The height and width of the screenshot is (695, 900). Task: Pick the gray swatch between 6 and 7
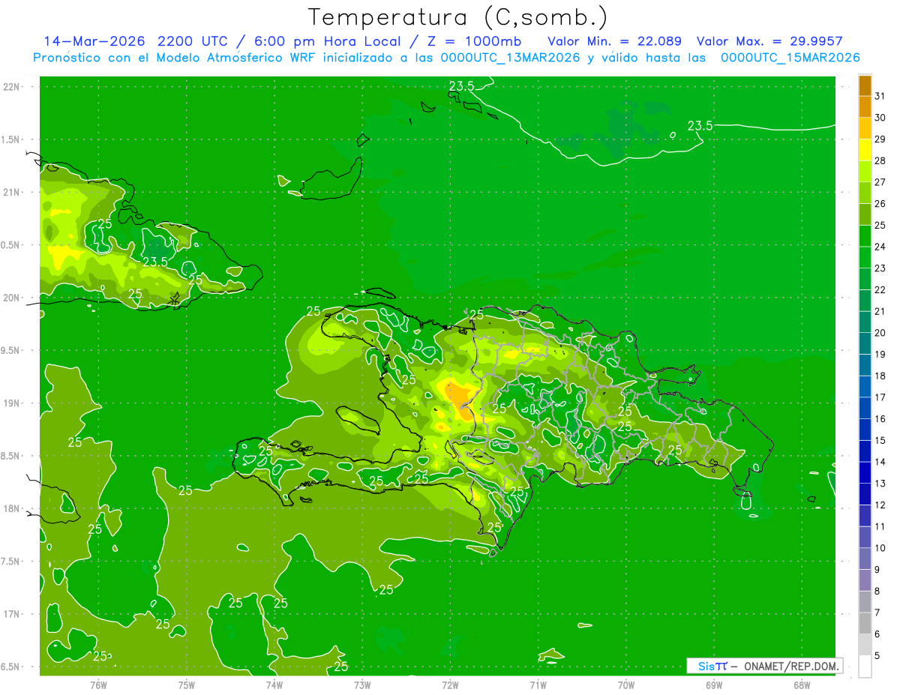point(865,624)
